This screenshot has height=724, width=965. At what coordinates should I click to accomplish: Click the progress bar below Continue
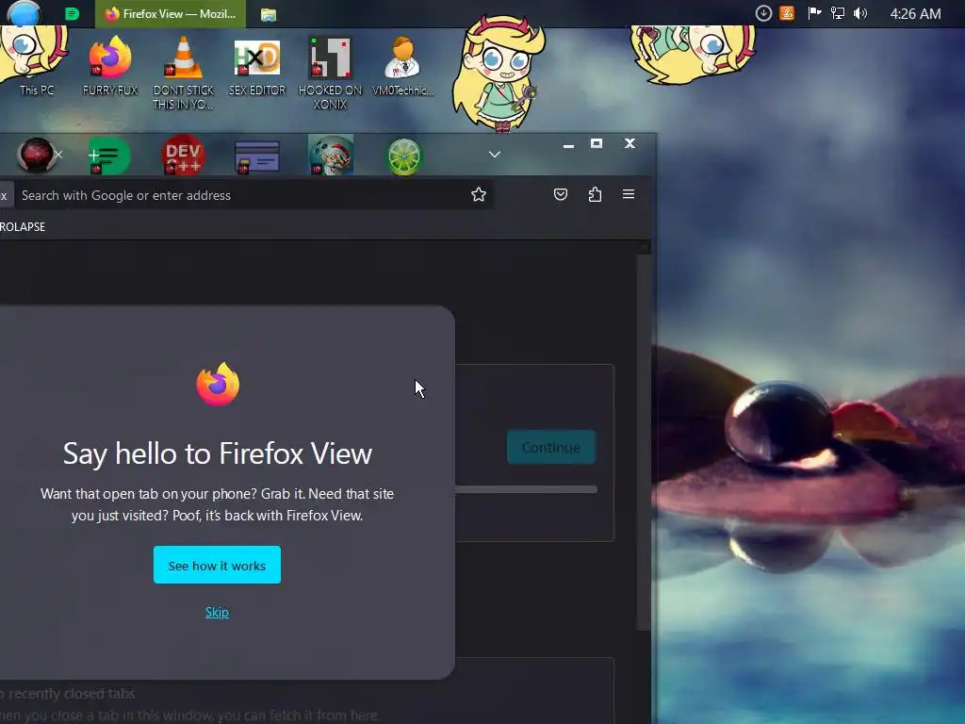point(526,489)
